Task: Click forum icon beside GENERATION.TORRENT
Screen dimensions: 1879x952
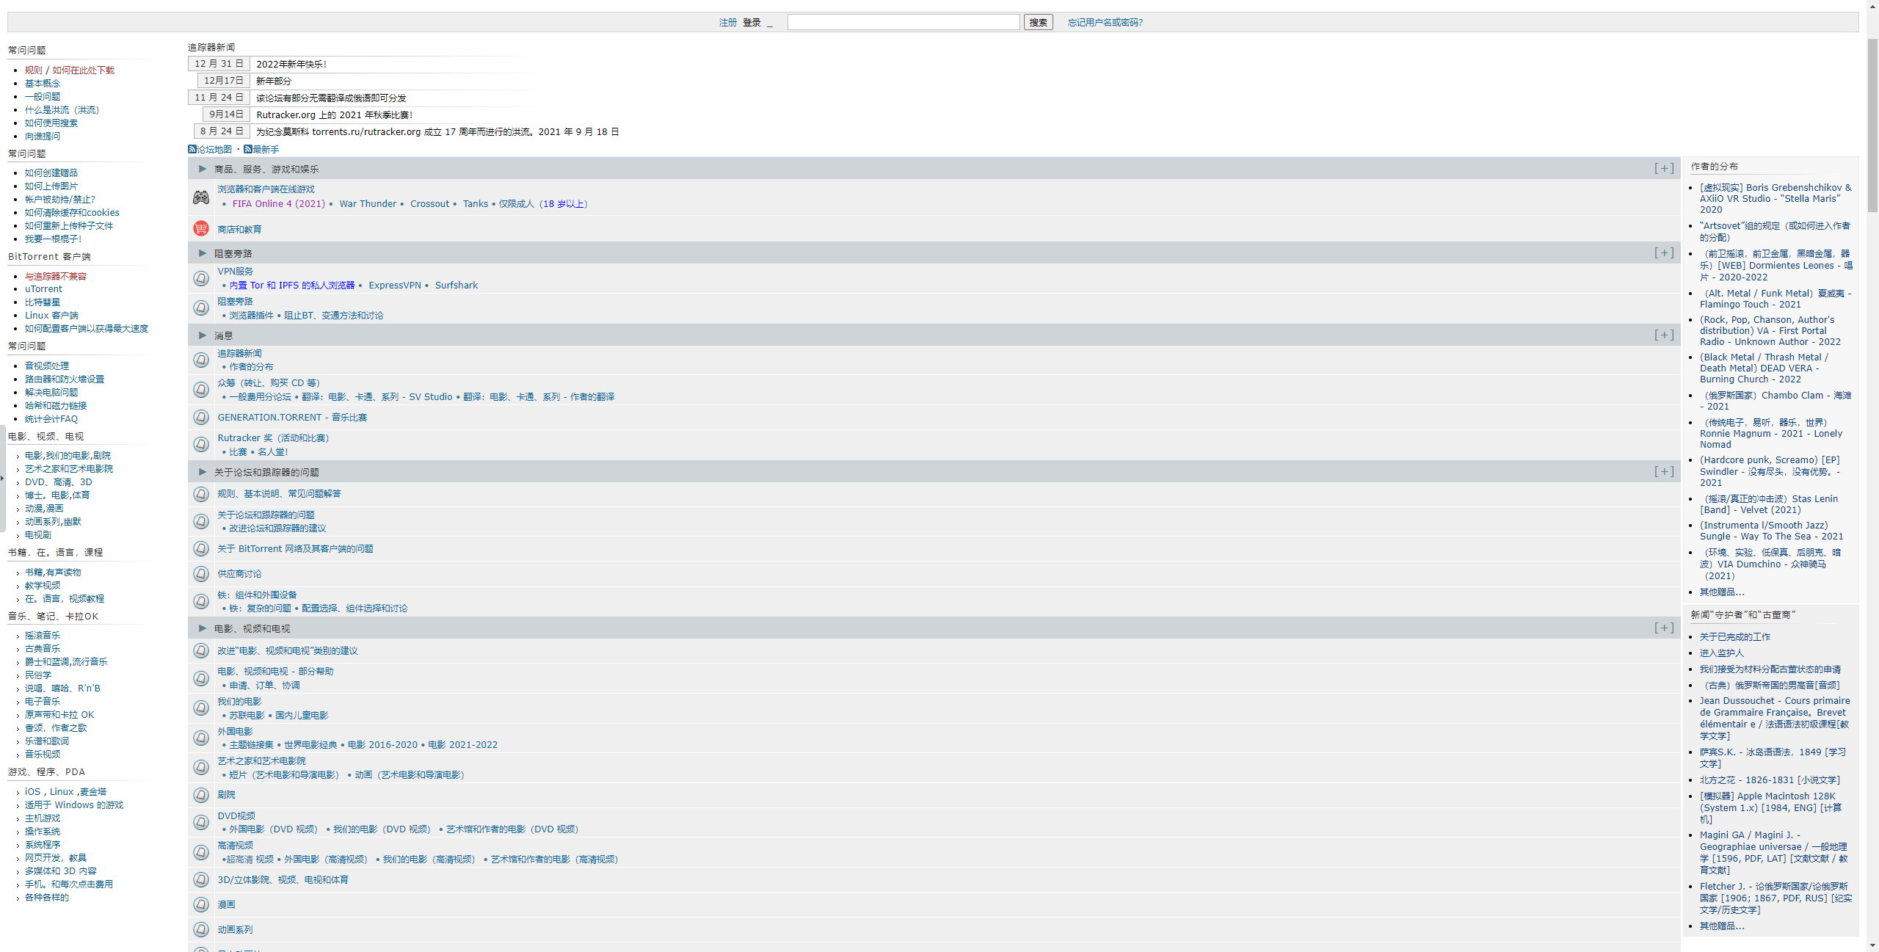Action: pyautogui.click(x=201, y=418)
